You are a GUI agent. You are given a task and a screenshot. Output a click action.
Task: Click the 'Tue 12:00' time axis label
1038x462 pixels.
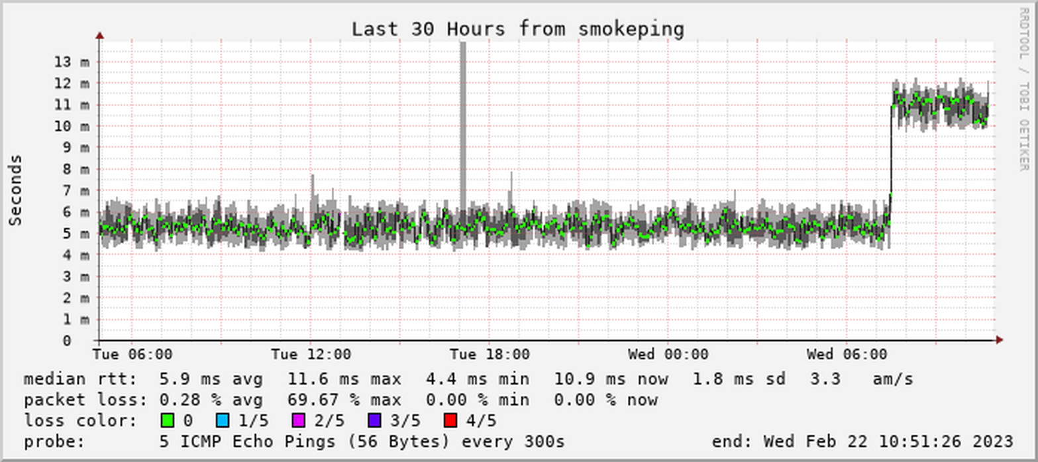point(311,354)
